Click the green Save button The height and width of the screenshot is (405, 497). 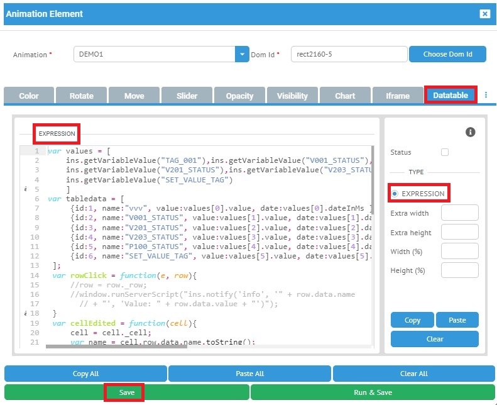coord(128,392)
